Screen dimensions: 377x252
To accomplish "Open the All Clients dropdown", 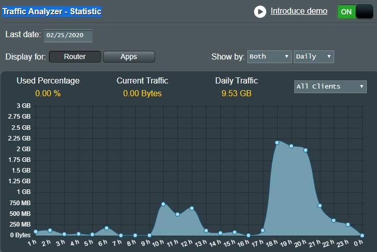I will 331,86.
